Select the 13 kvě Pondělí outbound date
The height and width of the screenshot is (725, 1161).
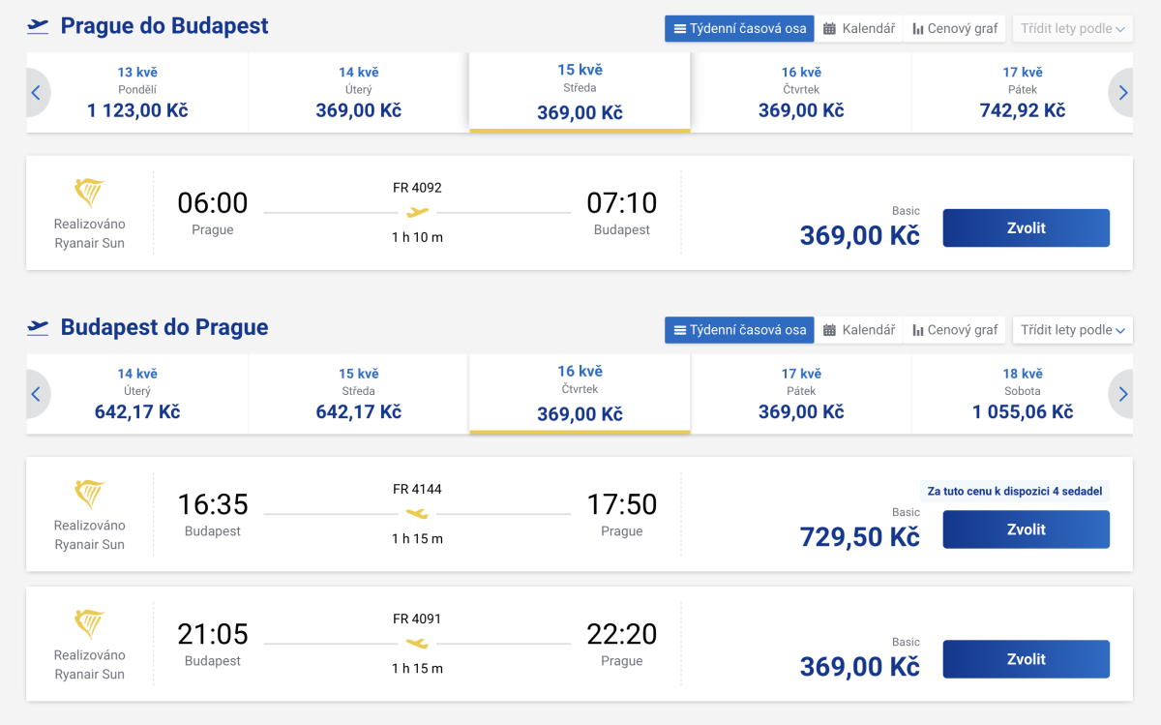[137, 93]
